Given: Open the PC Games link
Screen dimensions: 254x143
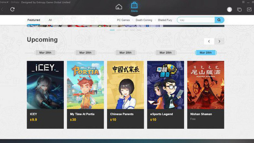Looking at the screenshot, I should click(123, 20).
